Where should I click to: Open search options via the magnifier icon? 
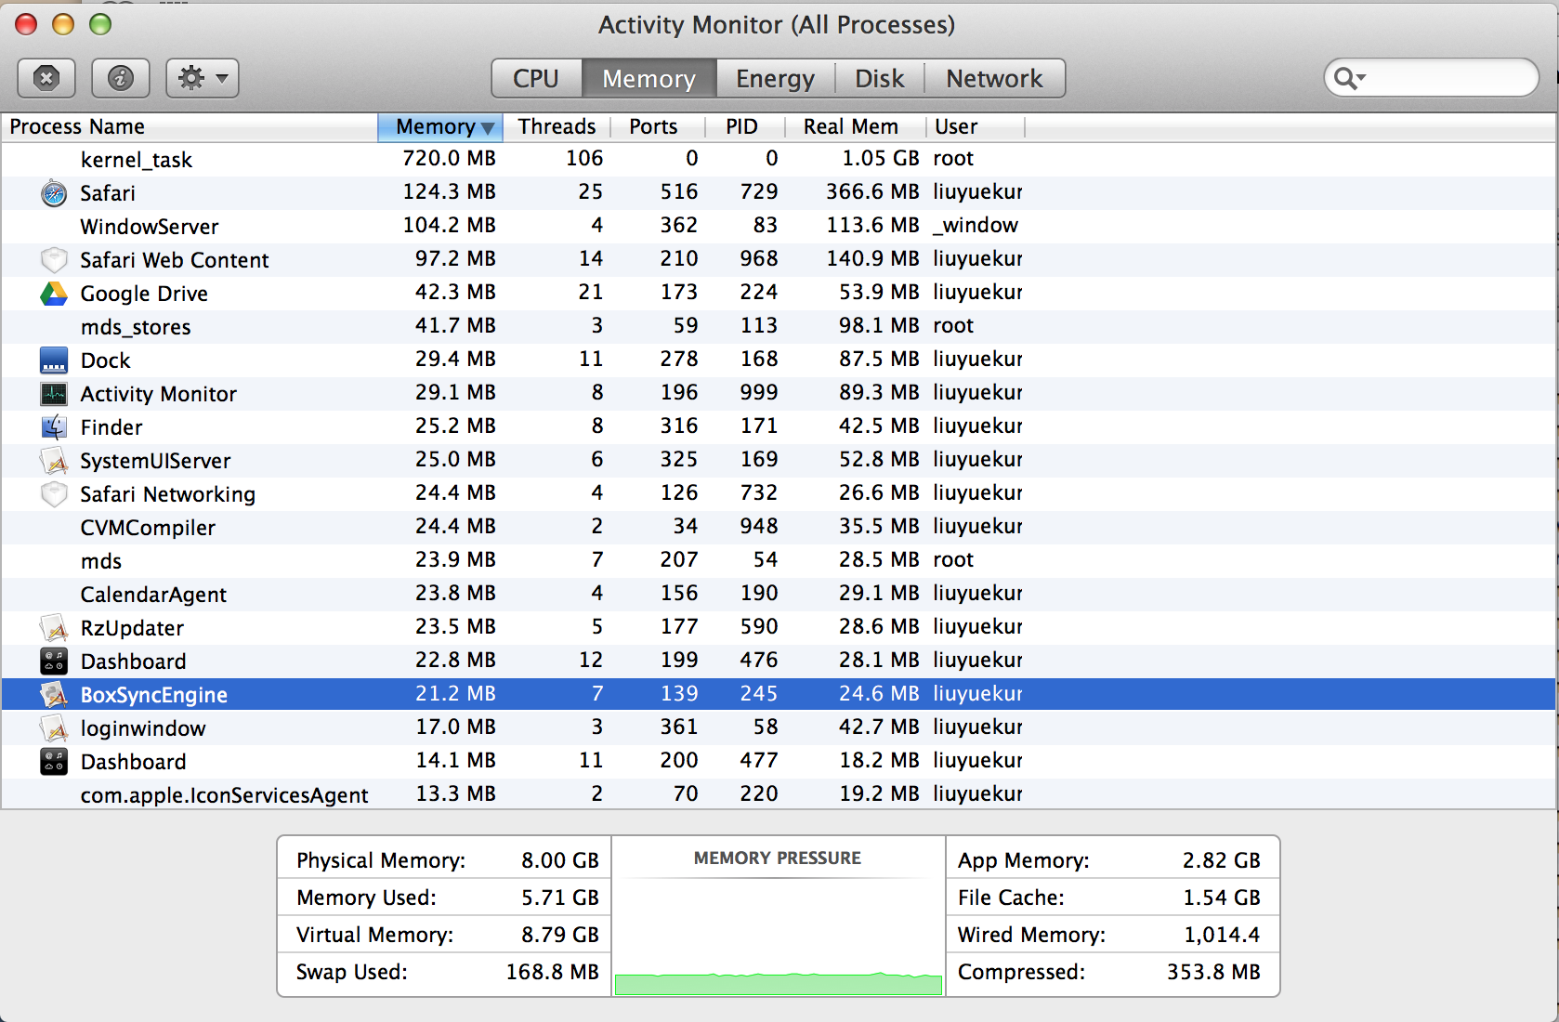tap(1349, 78)
